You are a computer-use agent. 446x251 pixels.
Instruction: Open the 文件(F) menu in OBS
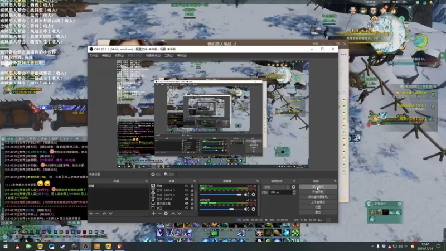pyautogui.click(x=94, y=55)
